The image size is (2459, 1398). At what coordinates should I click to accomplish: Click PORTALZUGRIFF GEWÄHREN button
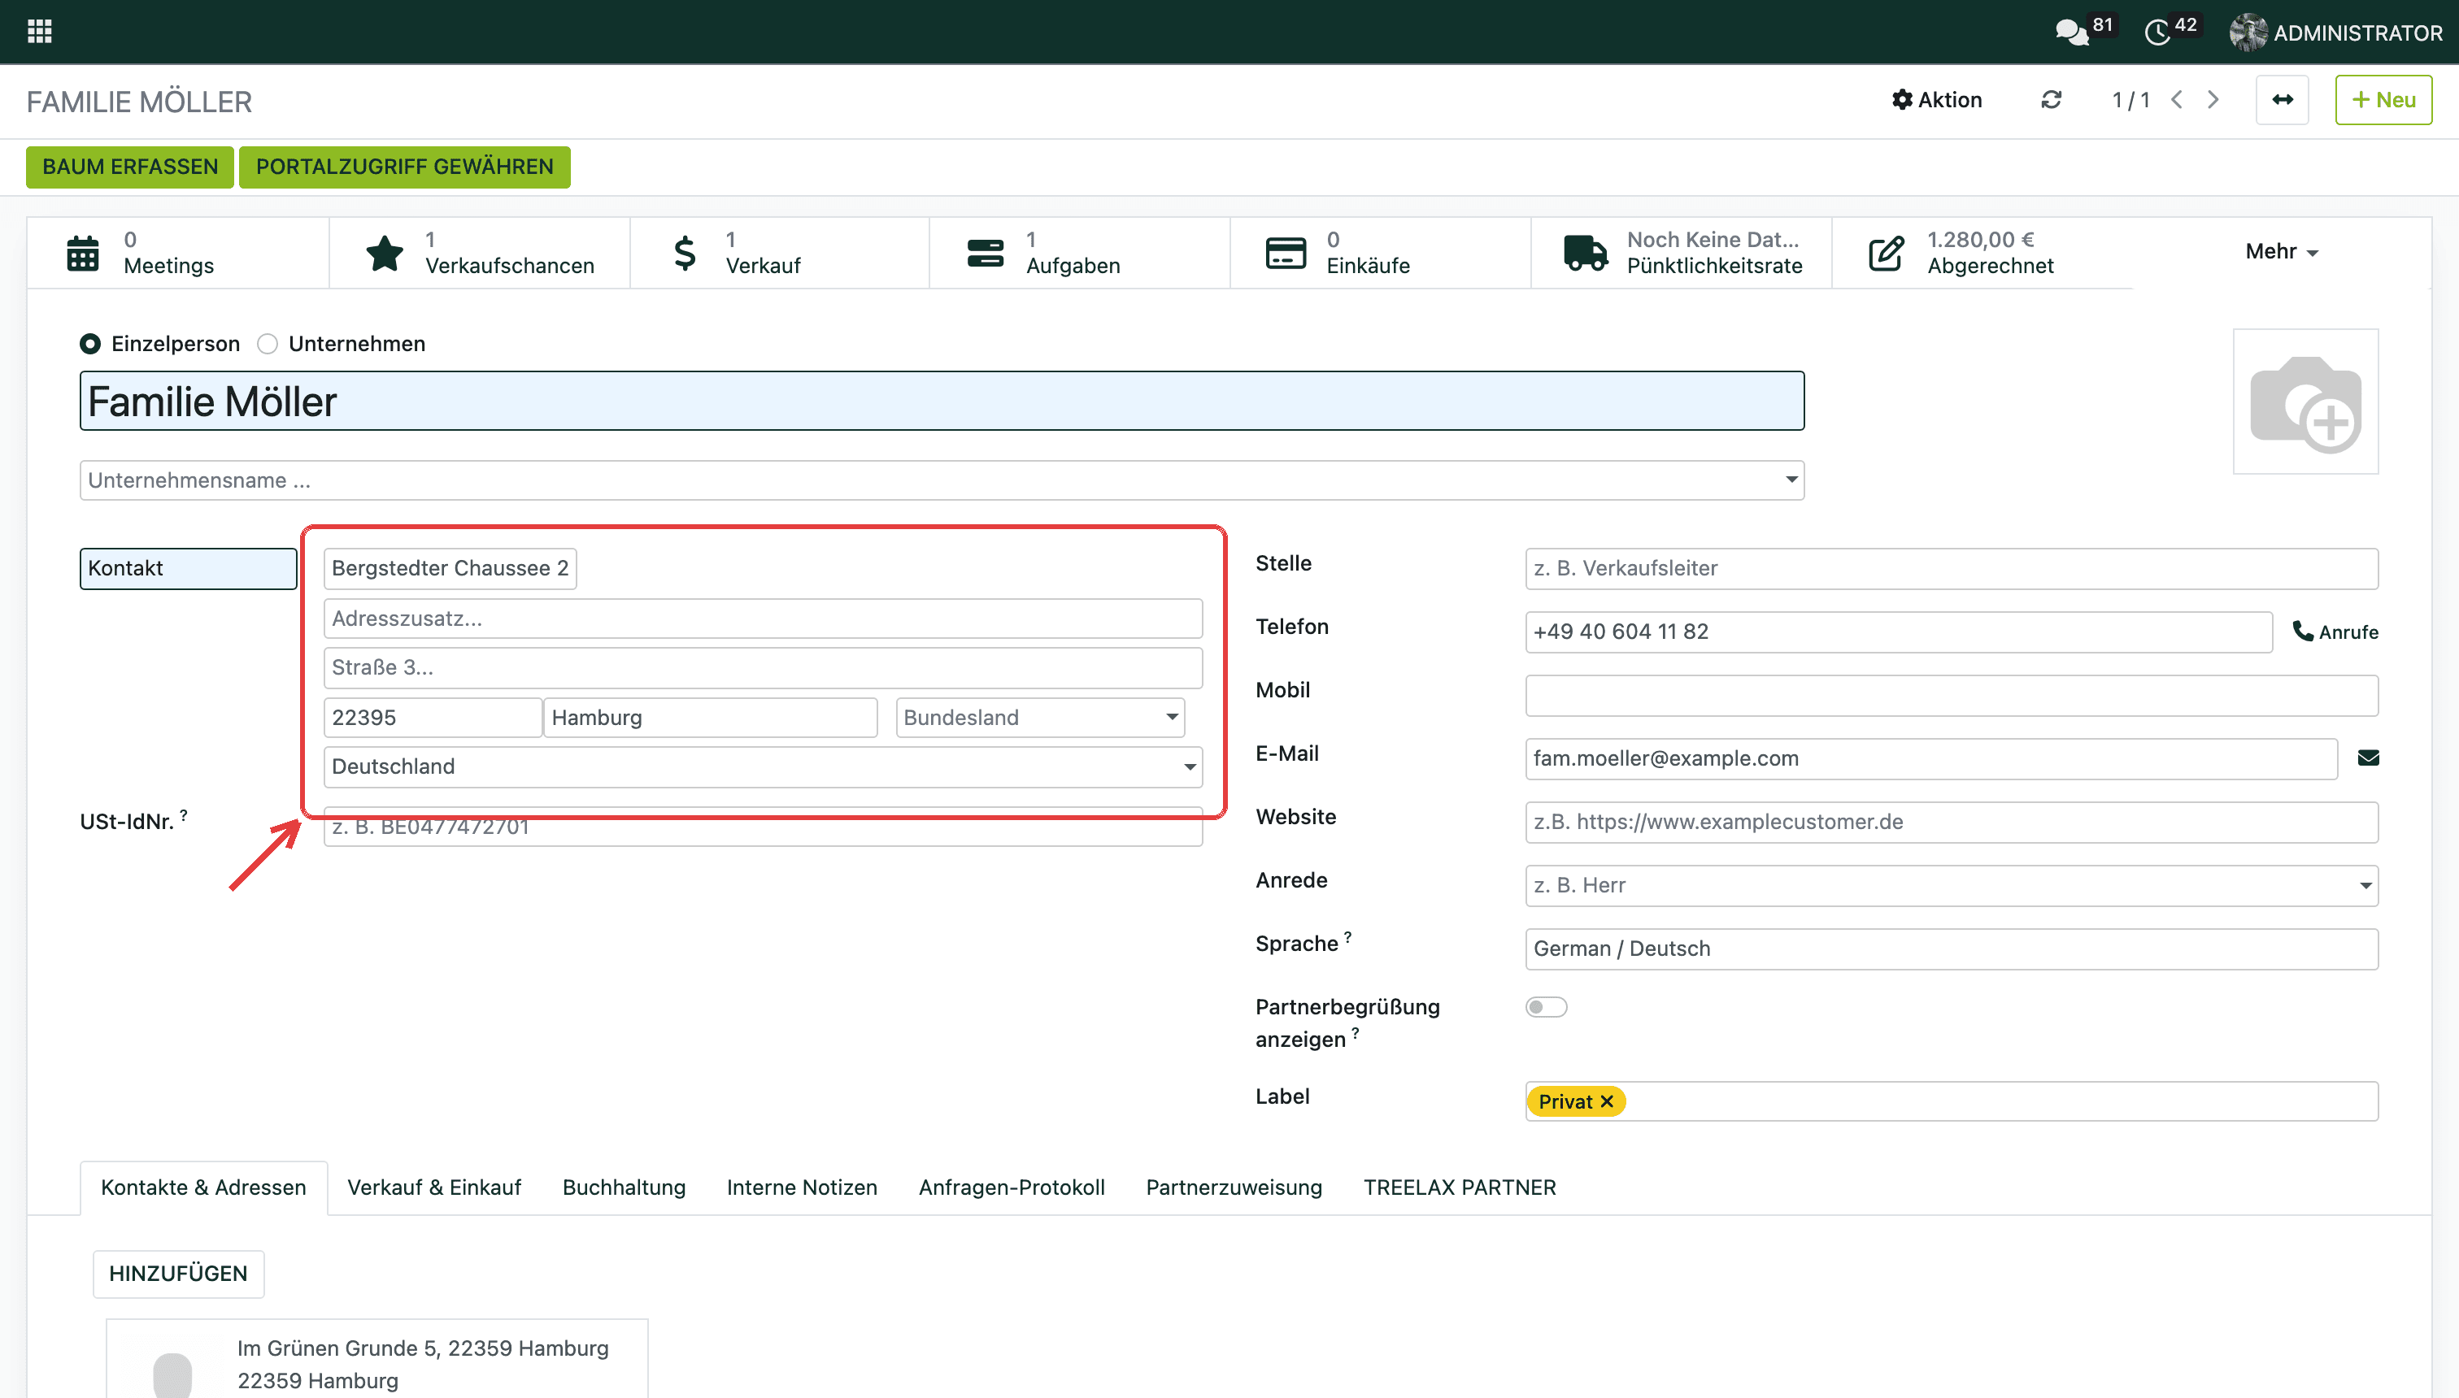point(404,167)
